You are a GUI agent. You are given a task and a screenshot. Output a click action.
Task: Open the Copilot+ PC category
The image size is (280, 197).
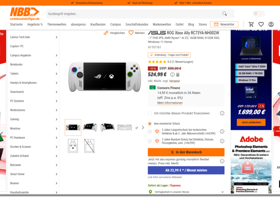click(17, 46)
